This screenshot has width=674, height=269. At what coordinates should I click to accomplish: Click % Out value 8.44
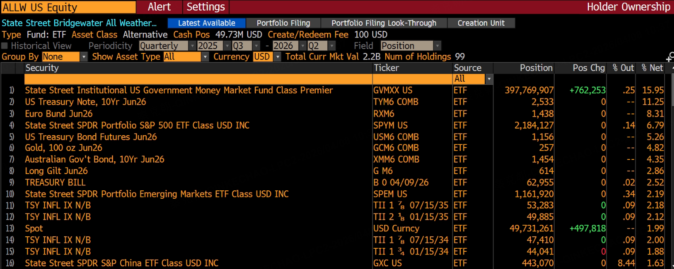[625, 263]
